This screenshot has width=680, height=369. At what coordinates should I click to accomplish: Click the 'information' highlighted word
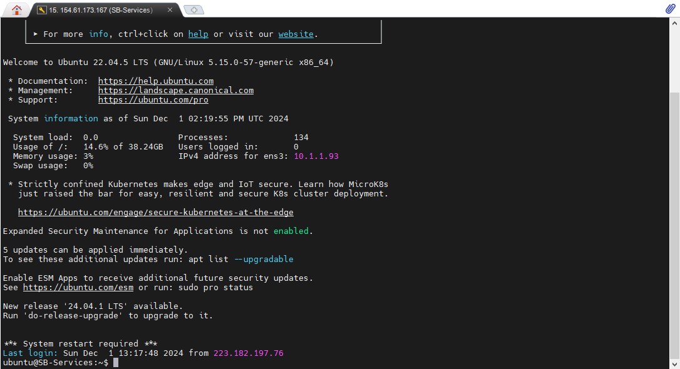point(71,118)
